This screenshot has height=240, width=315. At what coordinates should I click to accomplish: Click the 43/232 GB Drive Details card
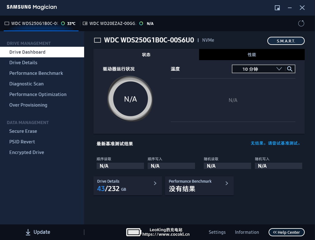point(128,186)
